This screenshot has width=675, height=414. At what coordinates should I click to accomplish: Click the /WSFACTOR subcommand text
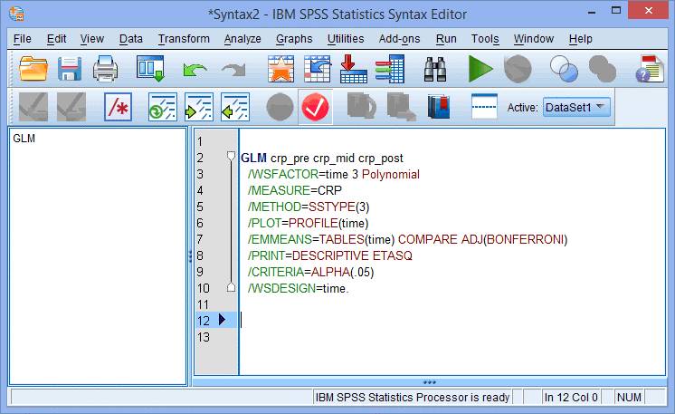(283, 174)
